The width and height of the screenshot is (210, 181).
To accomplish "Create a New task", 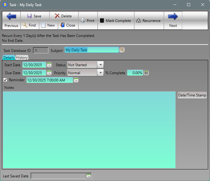I will point(48,25).
